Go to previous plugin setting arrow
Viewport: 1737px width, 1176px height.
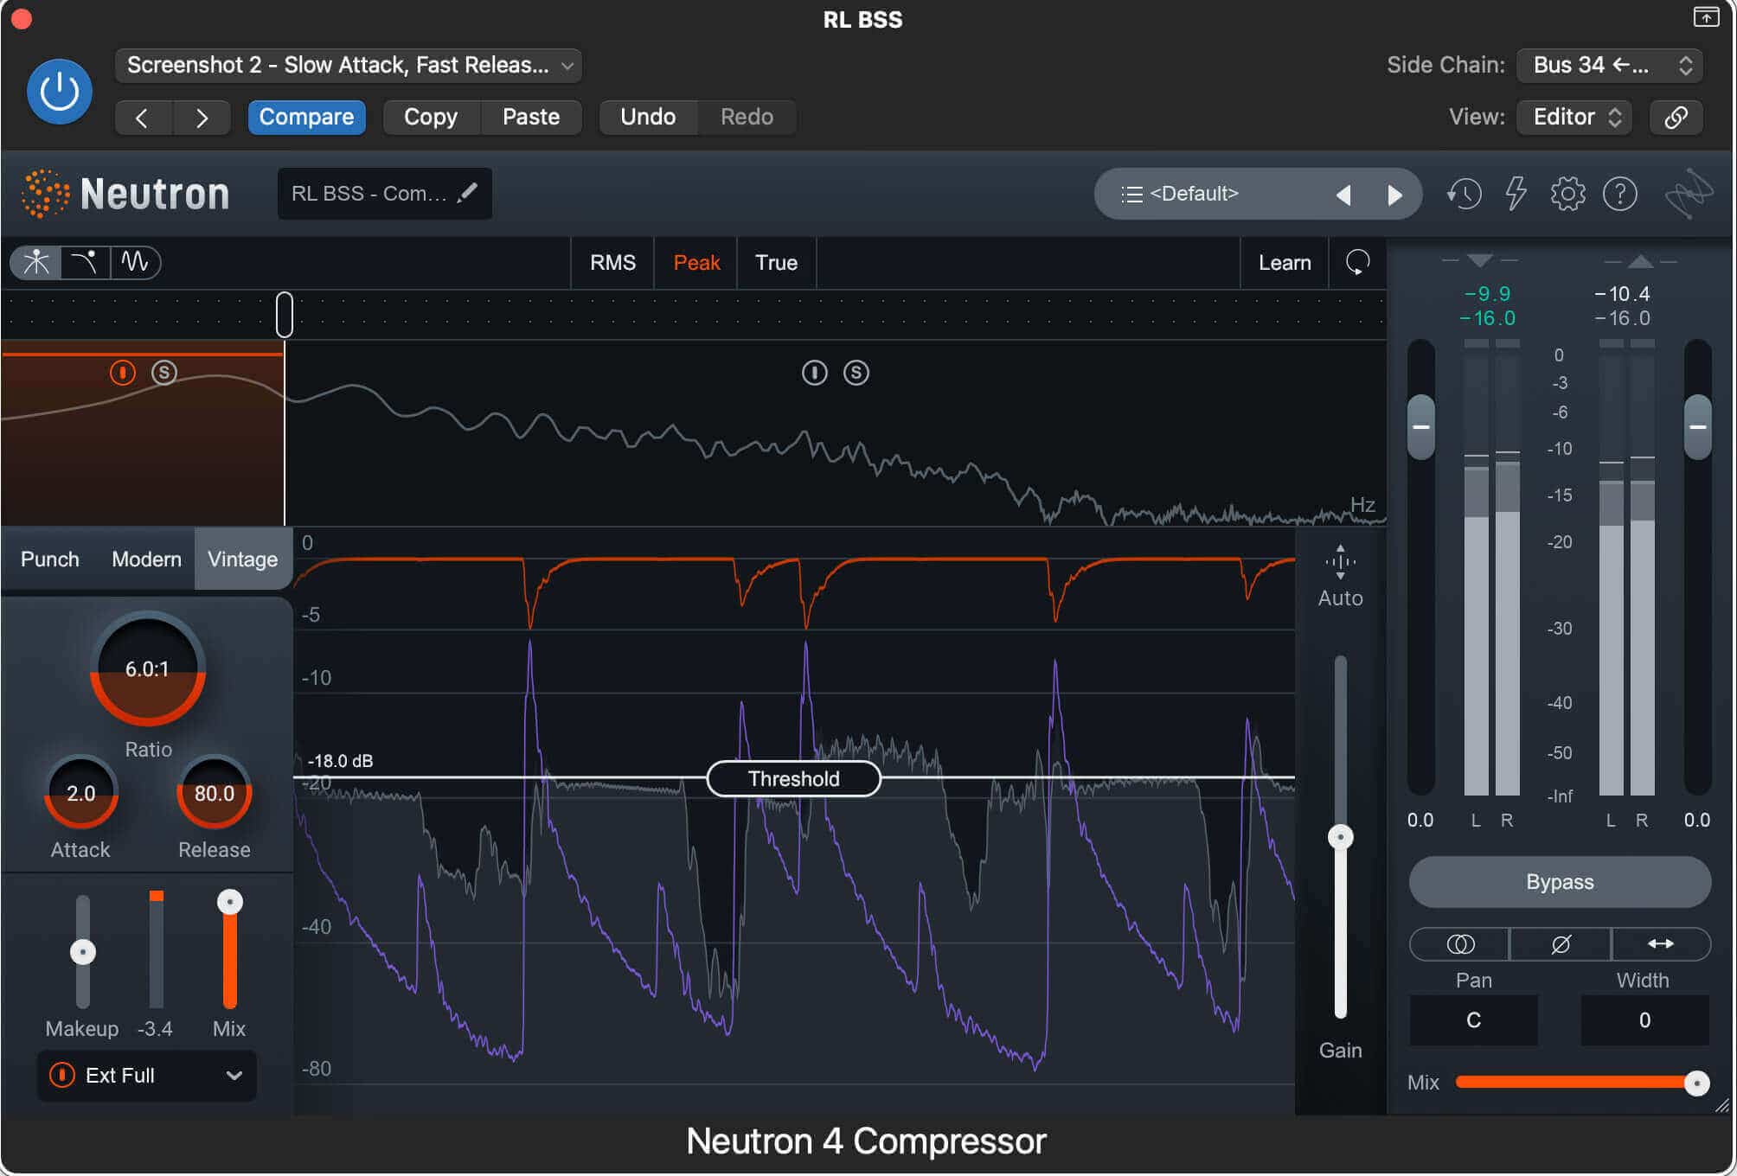pyautogui.click(x=144, y=118)
